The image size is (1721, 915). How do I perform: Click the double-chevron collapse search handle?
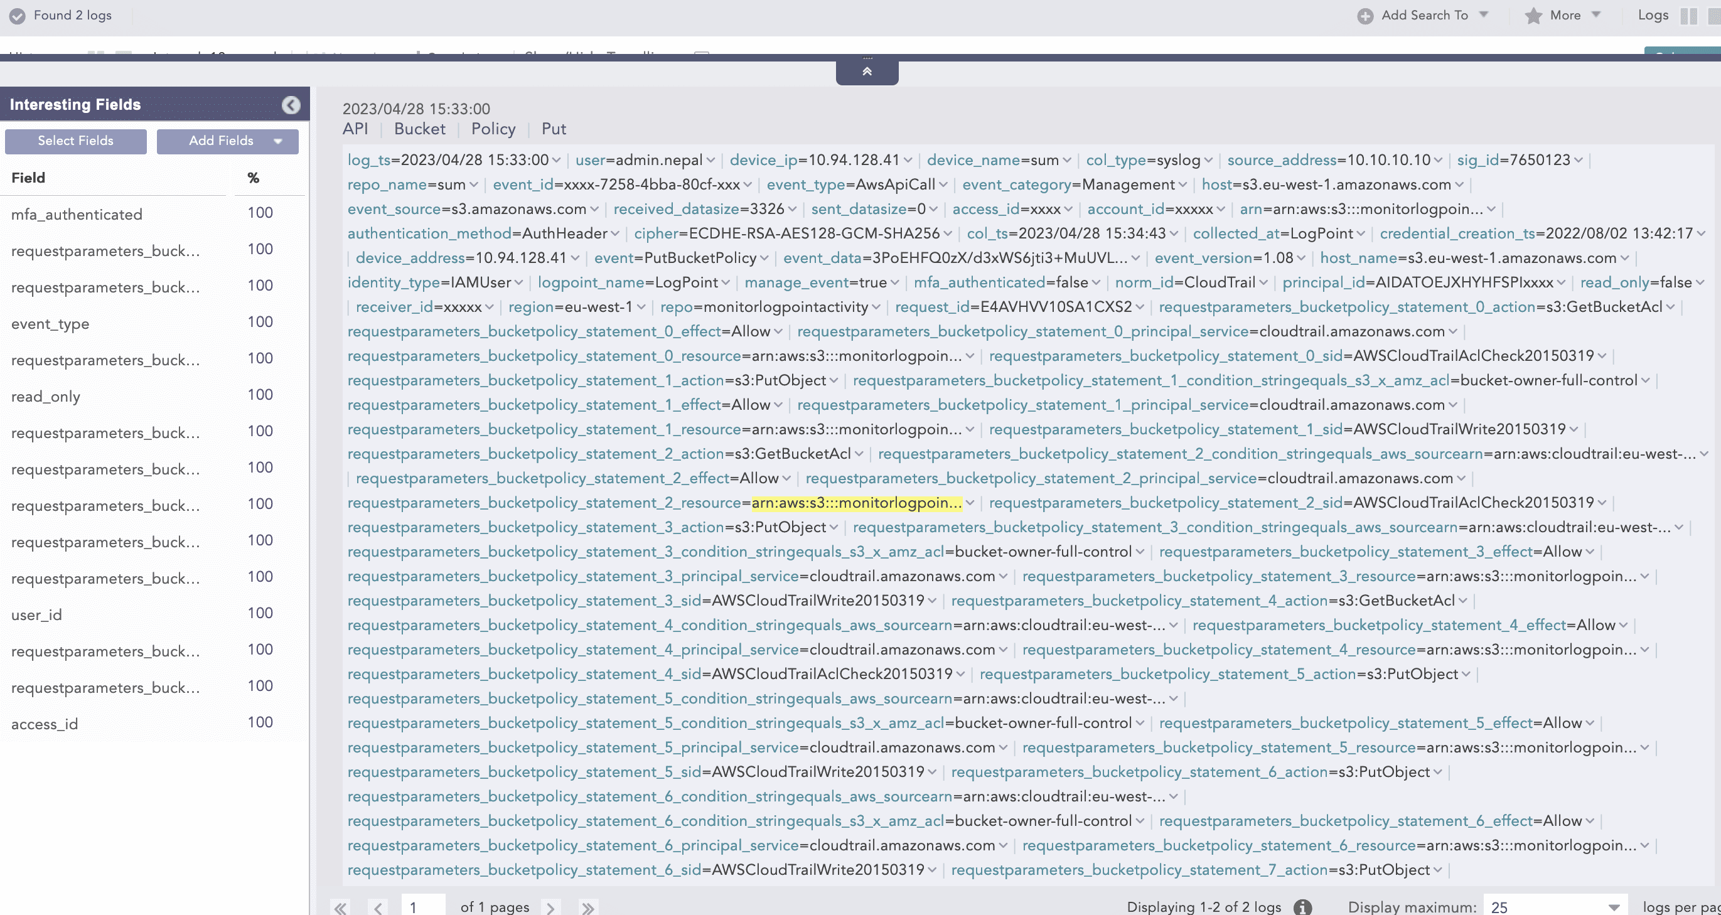point(867,72)
